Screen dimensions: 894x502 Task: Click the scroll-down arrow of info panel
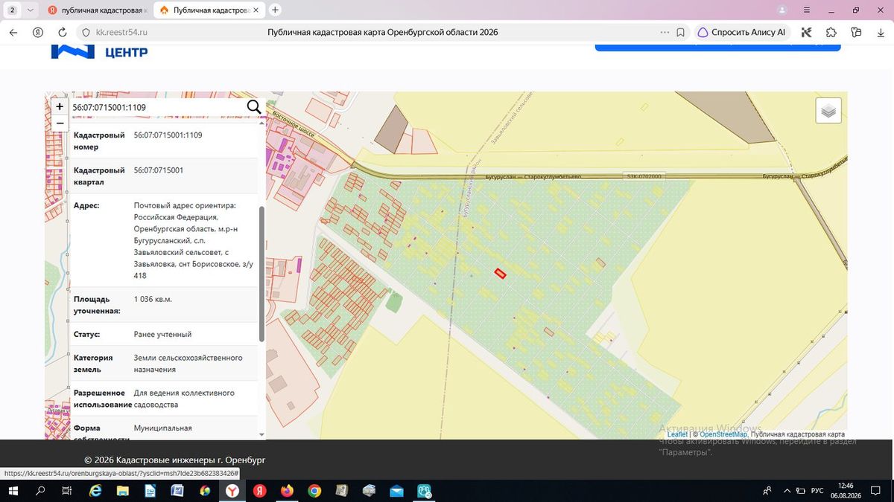pyautogui.click(x=261, y=434)
